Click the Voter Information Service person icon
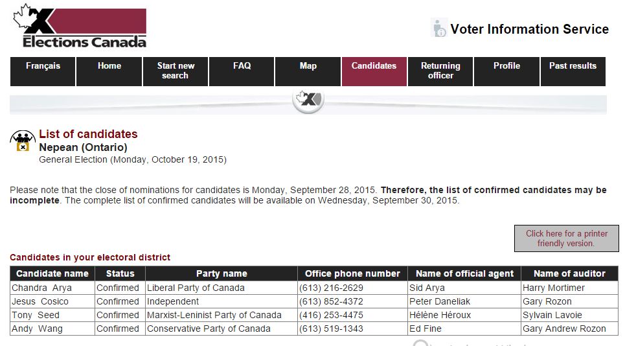 coord(439,28)
